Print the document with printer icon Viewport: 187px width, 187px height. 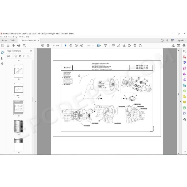19,45
